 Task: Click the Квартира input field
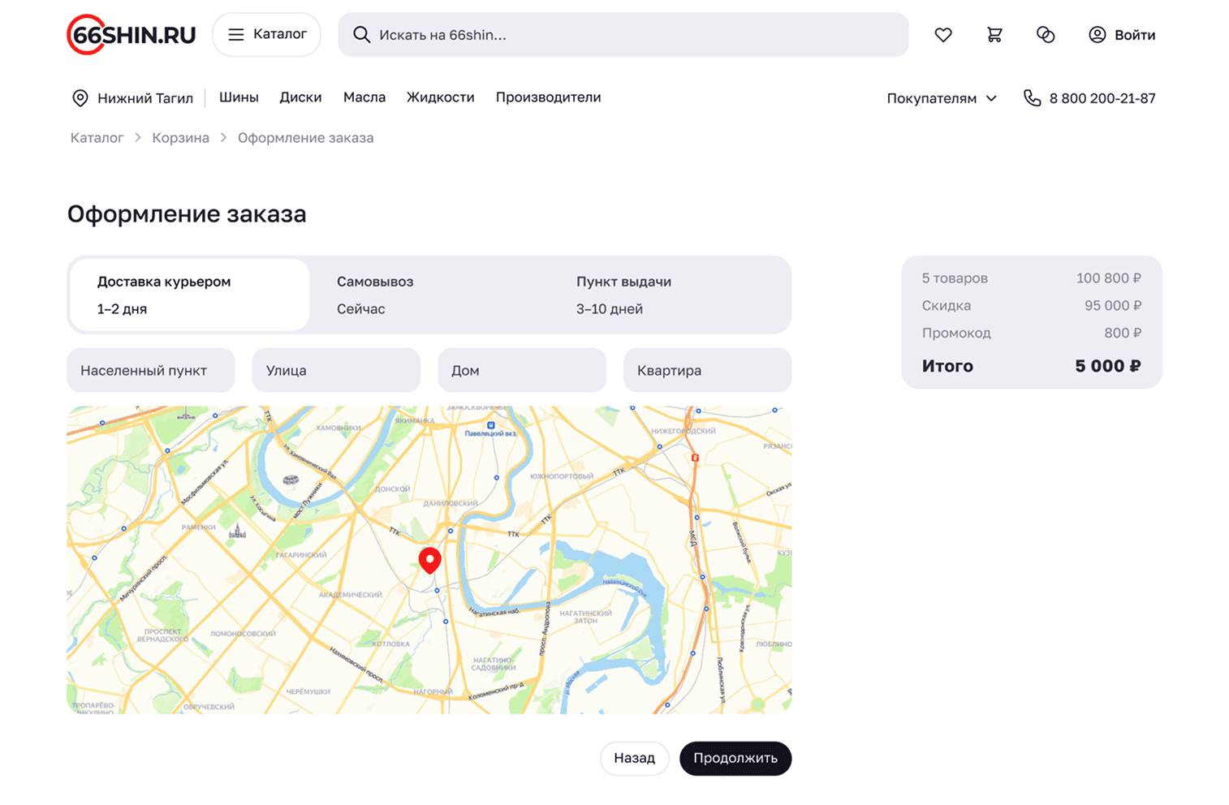[707, 370]
